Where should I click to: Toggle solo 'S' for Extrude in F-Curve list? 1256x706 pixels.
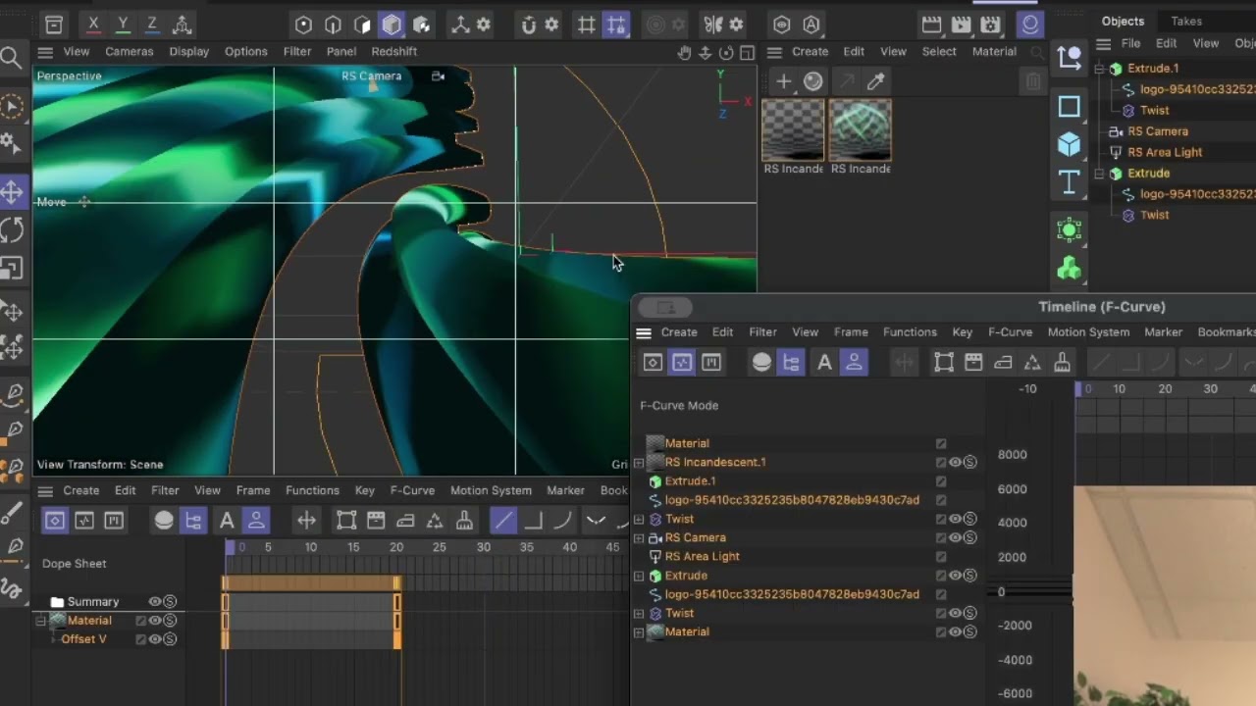969,576
